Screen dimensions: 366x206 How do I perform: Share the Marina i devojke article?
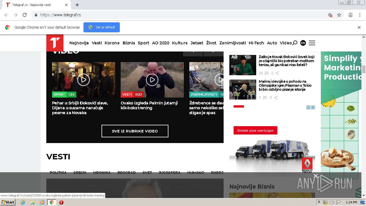pyautogui.click(x=276, y=98)
